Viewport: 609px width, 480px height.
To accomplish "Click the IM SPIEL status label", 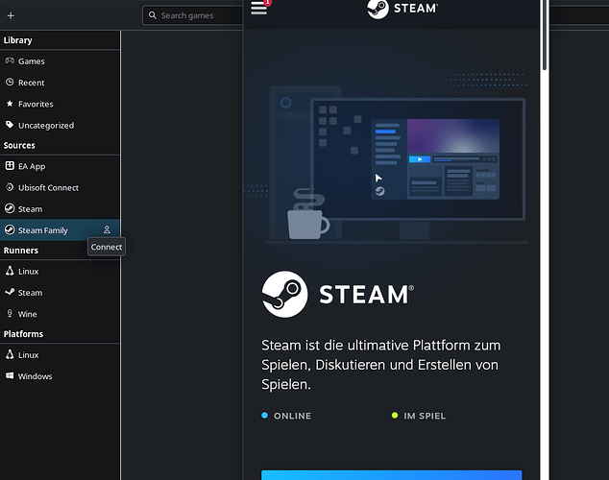I will pos(425,416).
